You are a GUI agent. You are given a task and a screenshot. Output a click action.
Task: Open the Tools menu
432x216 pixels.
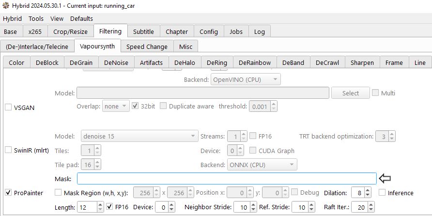[36, 18]
